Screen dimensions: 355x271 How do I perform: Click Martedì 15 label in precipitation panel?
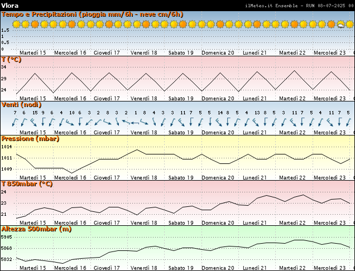pos(32,53)
